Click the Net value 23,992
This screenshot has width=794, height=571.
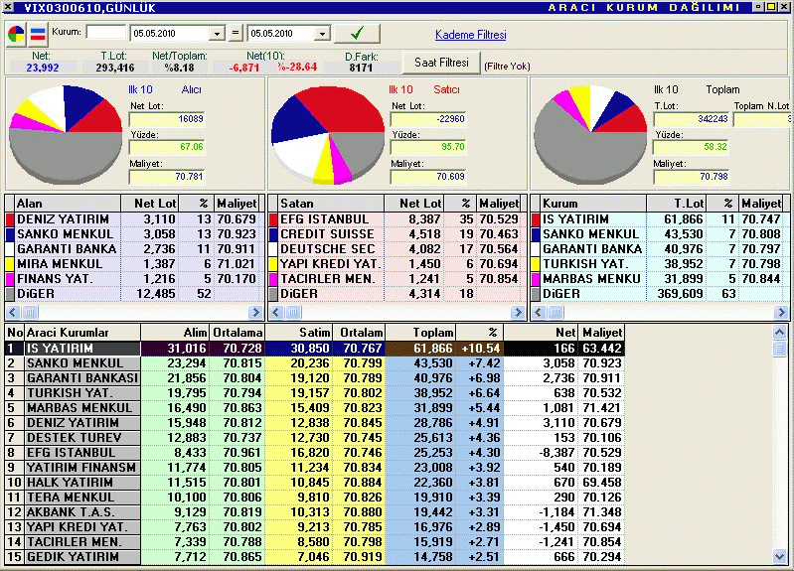pyautogui.click(x=43, y=68)
